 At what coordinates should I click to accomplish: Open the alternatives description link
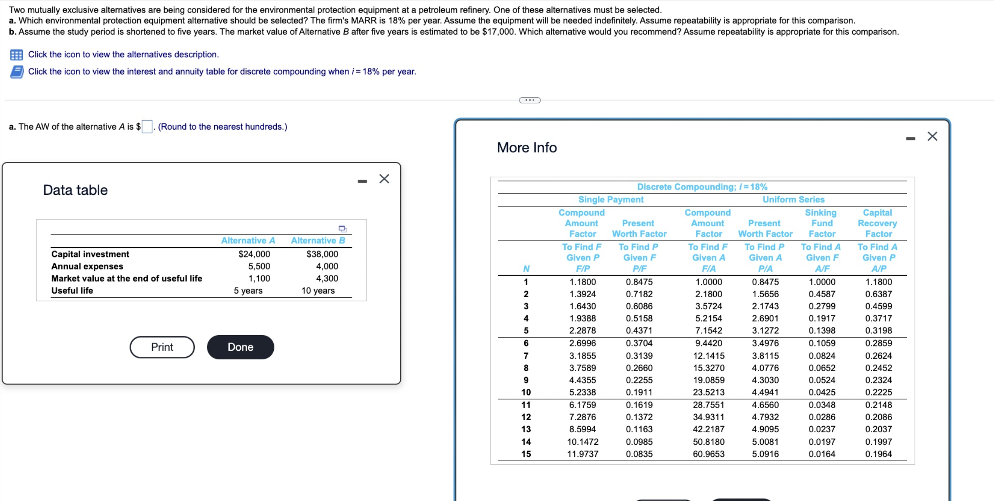click(123, 54)
